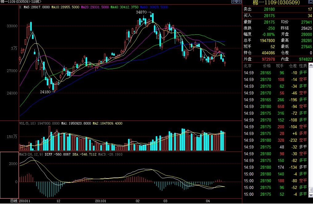Click the 性质 column header
The height and width of the screenshot is (204, 313).
tap(303, 66)
